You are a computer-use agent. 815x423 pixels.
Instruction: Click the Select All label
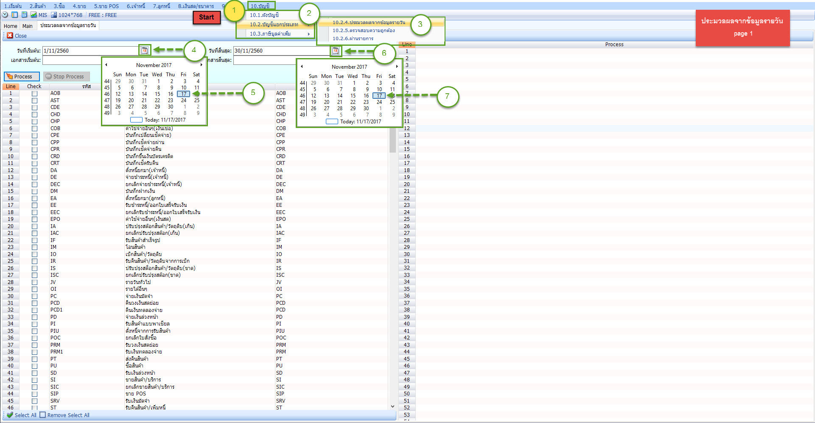tap(25, 415)
